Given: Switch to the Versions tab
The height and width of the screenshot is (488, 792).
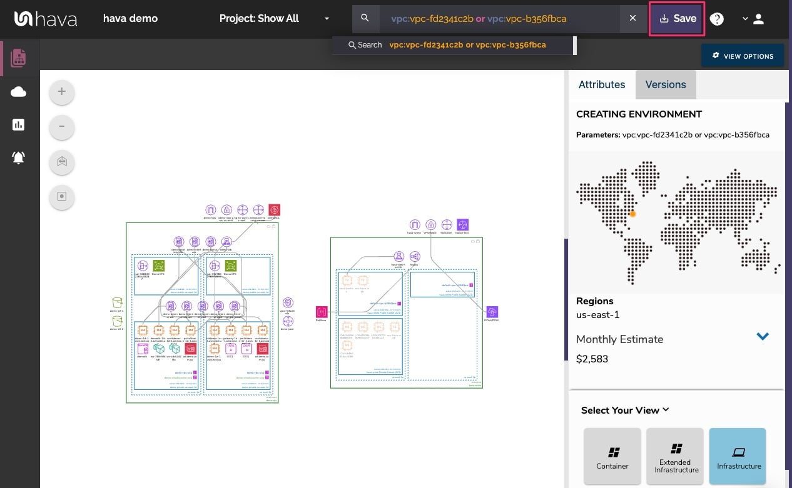Looking at the screenshot, I should tap(666, 84).
